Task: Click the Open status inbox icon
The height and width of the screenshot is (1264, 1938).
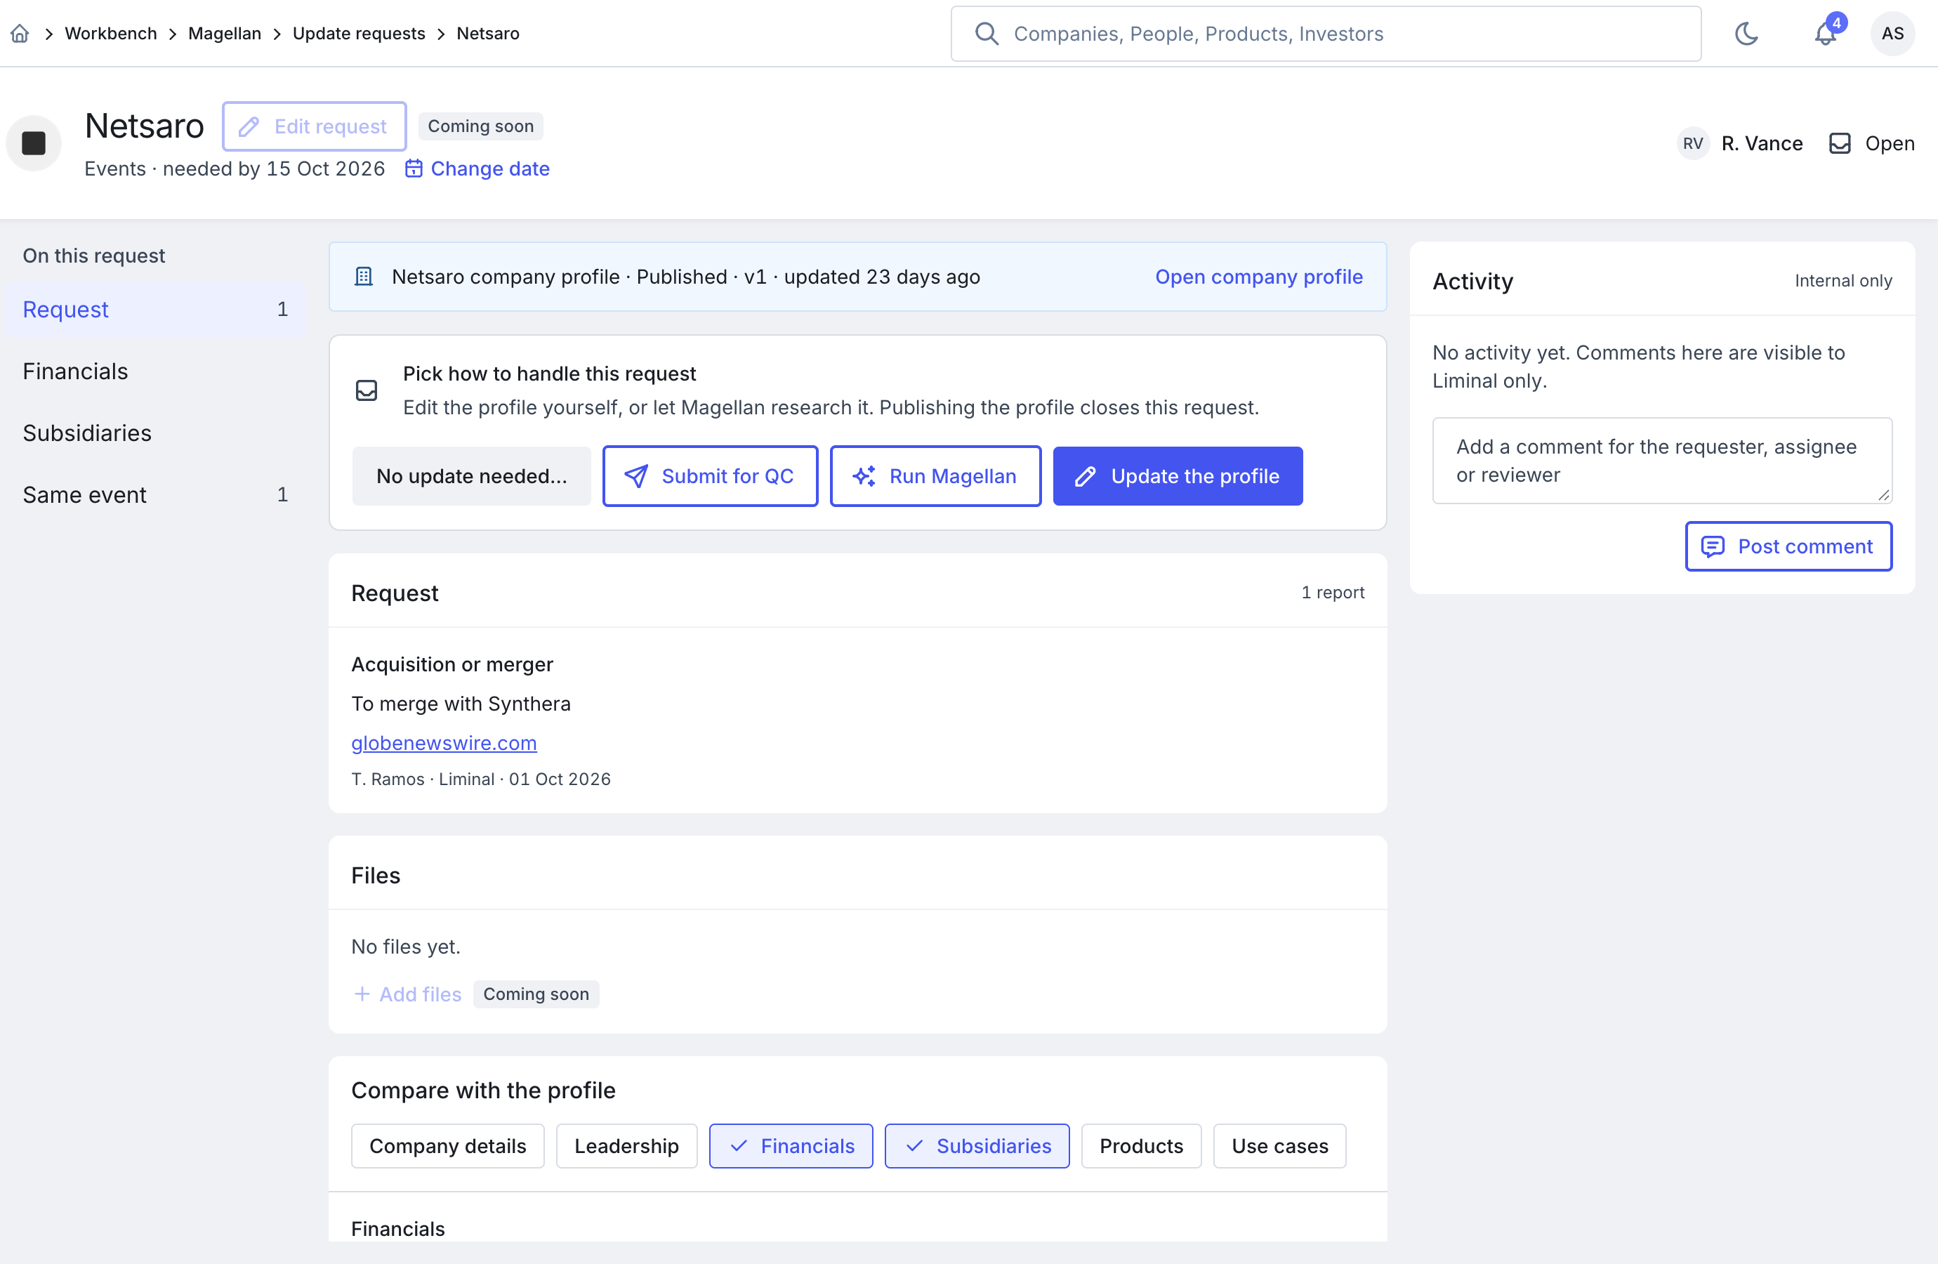Action: click(1840, 143)
